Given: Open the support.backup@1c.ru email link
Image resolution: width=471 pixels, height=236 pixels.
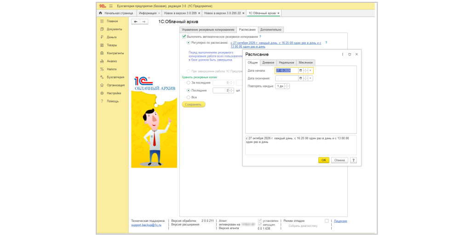Looking at the screenshot, I should (146, 225).
